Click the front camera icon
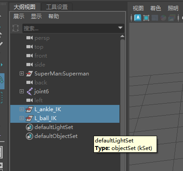This screenshot has height=171, width=183. 30,56
